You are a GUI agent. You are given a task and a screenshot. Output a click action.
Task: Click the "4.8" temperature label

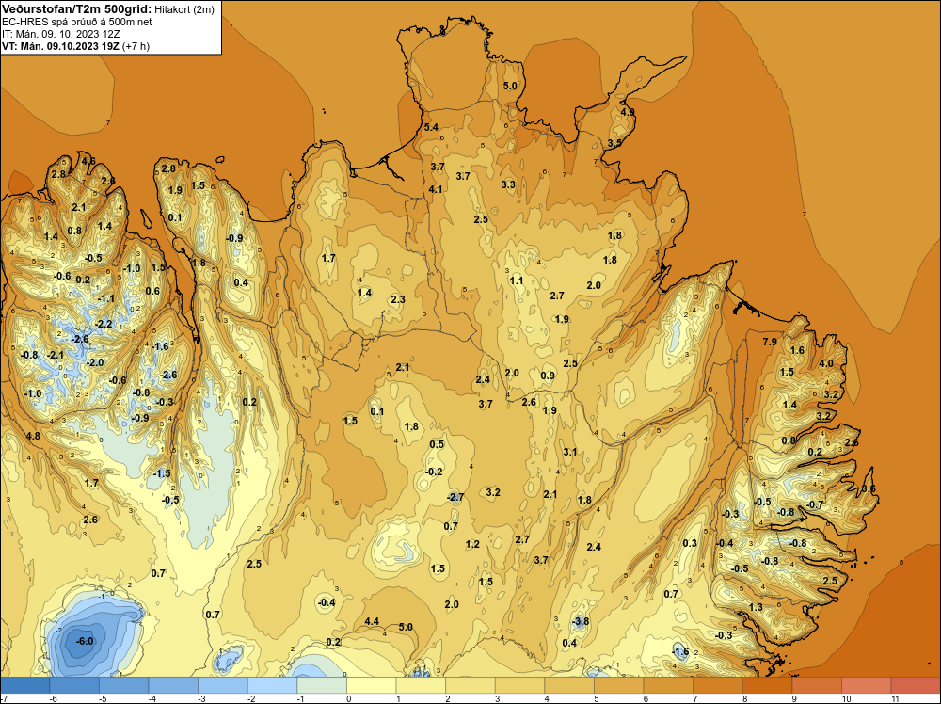pyautogui.click(x=33, y=436)
